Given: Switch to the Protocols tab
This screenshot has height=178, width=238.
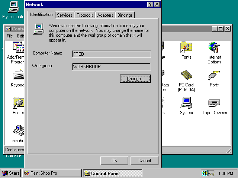Looking at the screenshot, I should 85,15.
